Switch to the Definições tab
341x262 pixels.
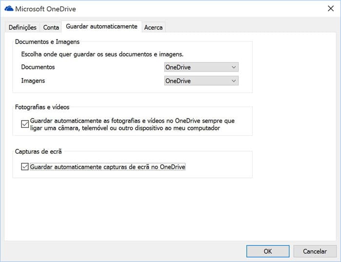[x=22, y=27]
